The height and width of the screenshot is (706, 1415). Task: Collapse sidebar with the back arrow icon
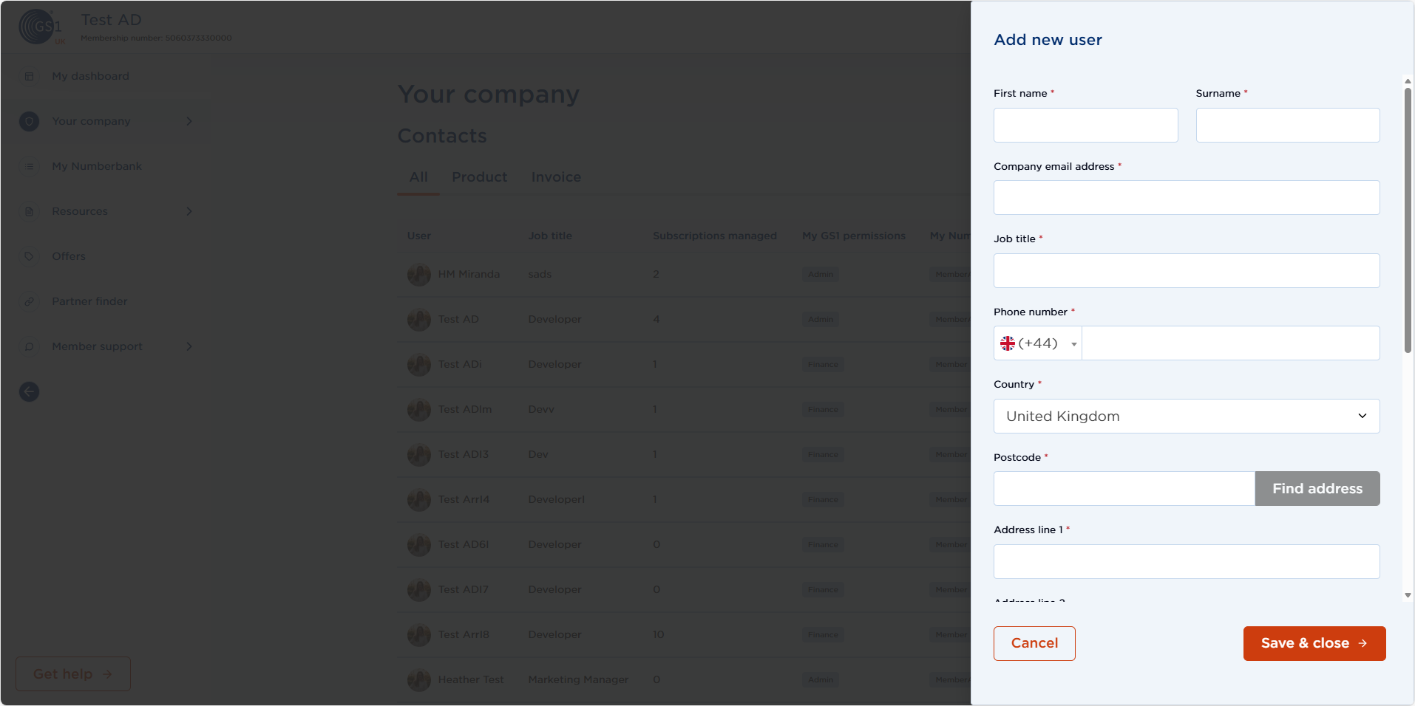(x=30, y=391)
